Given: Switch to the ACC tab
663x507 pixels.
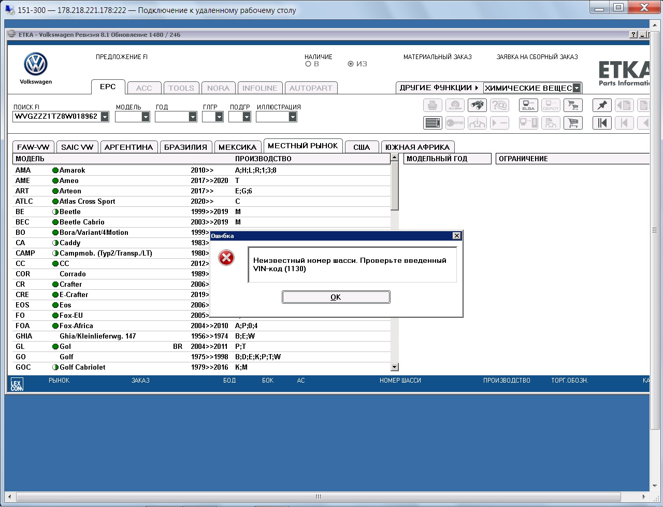Looking at the screenshot, I should coord(144,88).
